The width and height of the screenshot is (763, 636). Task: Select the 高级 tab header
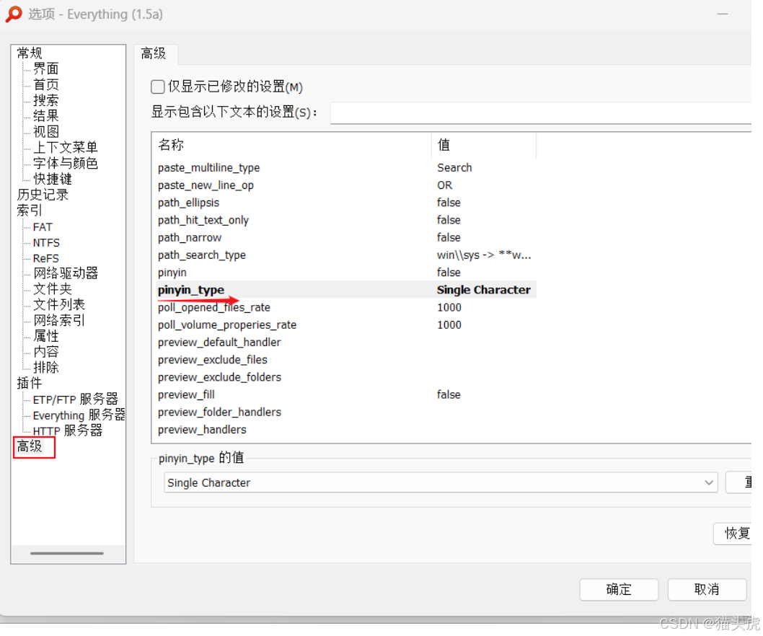(154, 53)
